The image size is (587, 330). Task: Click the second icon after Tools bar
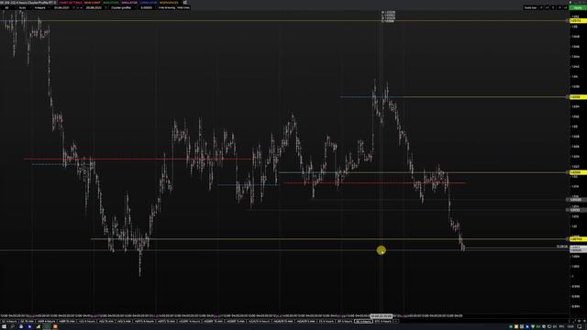coord(547,7)
